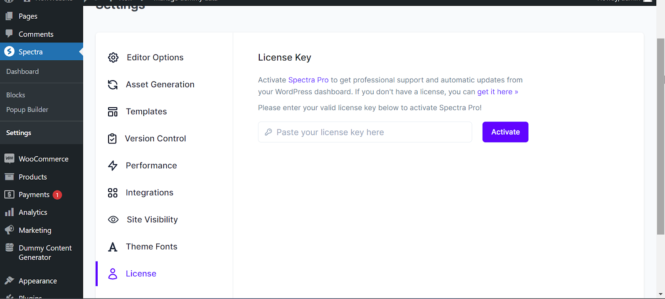Open Spectra in the WordPress sidebar
Screen dimensions: 665x299
point(30,52)
